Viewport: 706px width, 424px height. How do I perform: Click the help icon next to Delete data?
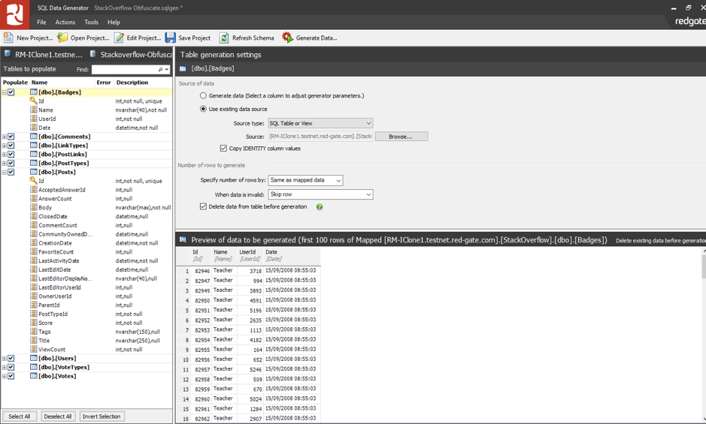pyautogui.click(x=320, y=207)
